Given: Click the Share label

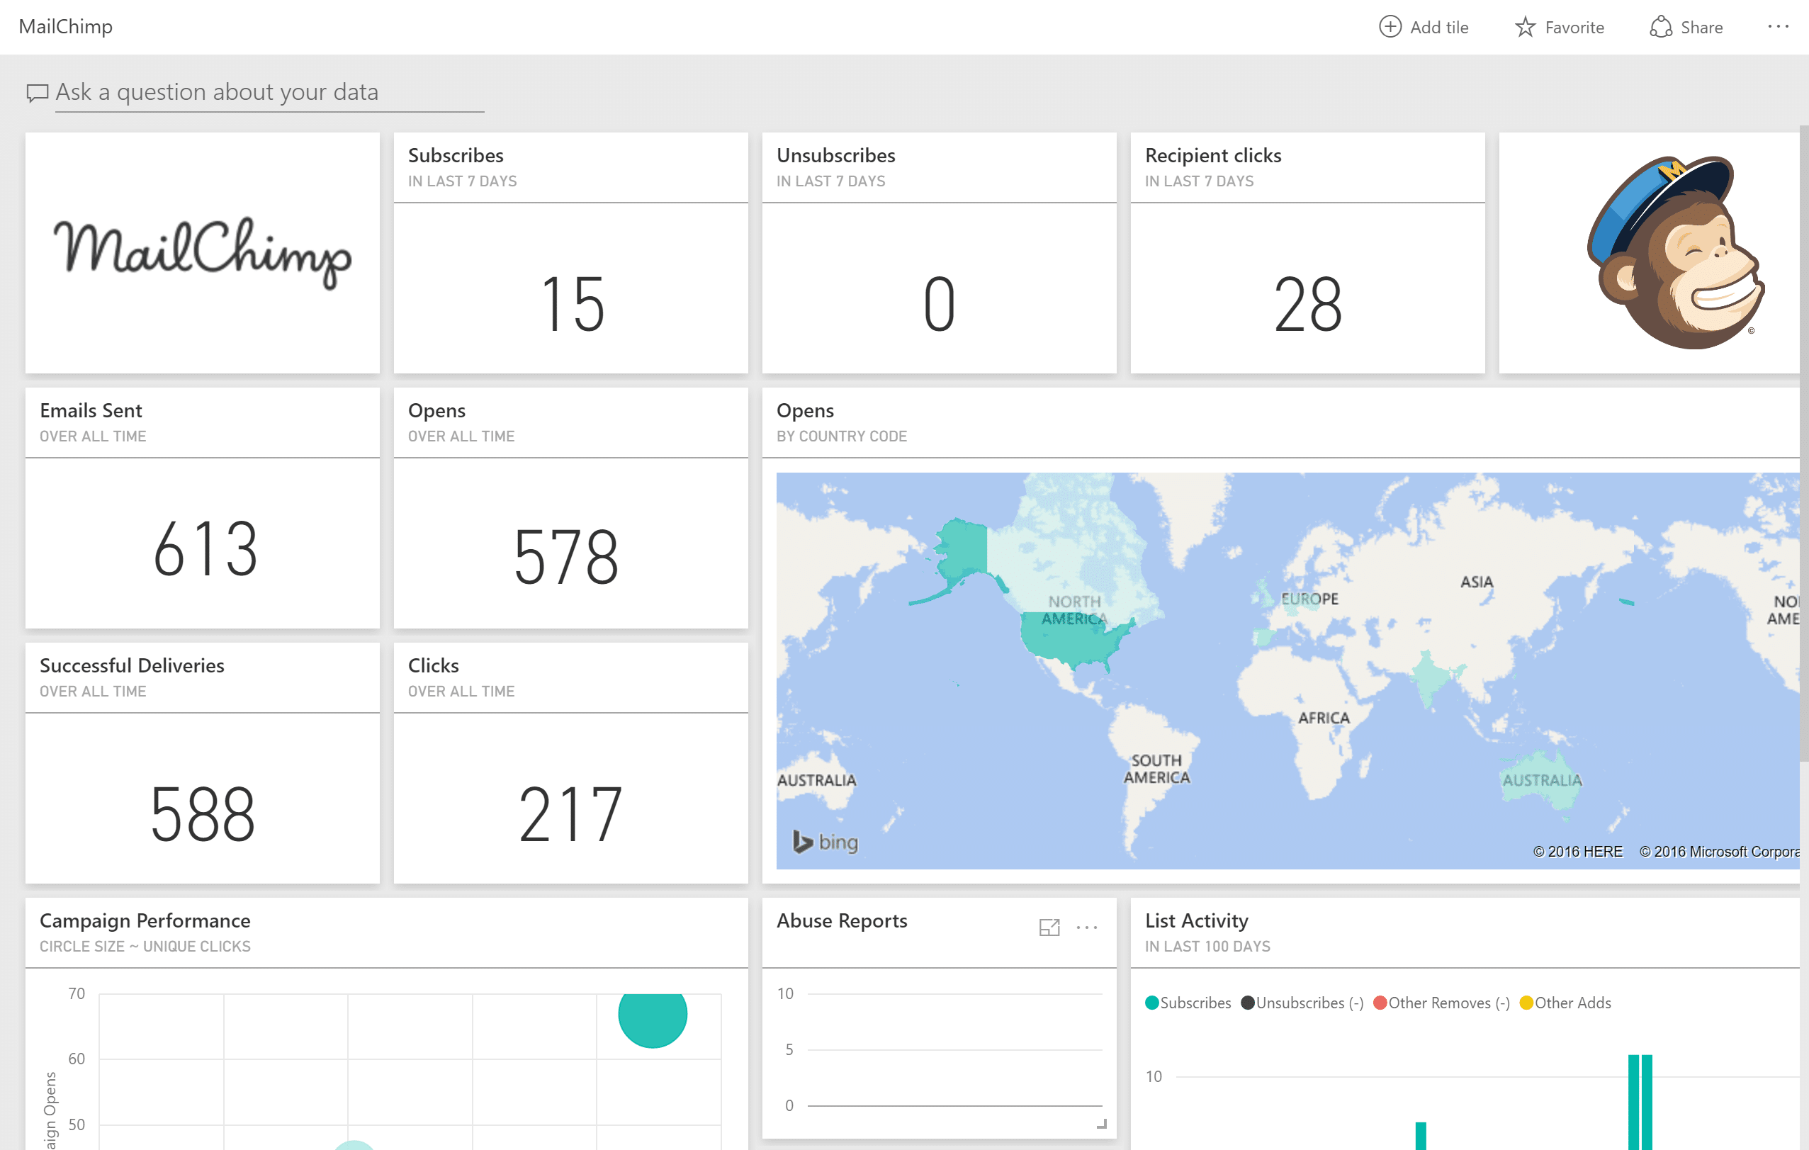Looking at the screenshot, I should tap(1701, 27).
